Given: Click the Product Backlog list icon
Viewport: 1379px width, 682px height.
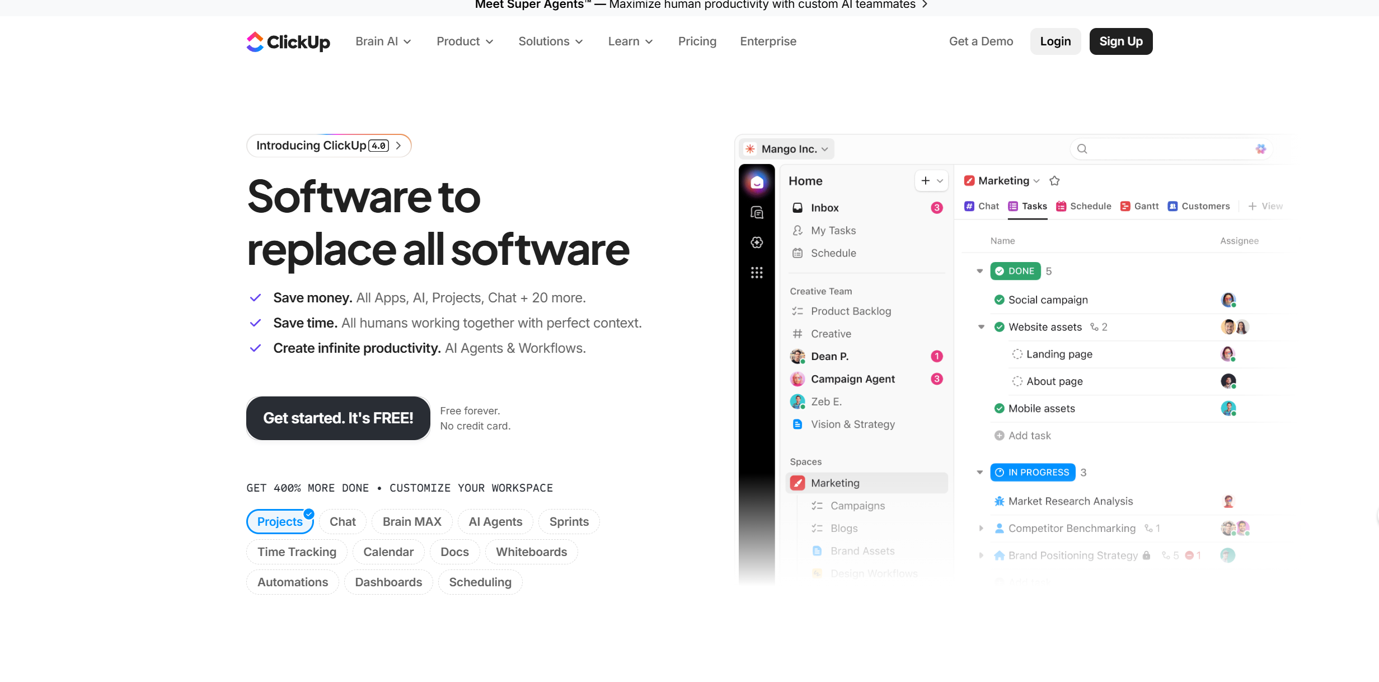Looking at the screenshot, I should click(798, 311).
